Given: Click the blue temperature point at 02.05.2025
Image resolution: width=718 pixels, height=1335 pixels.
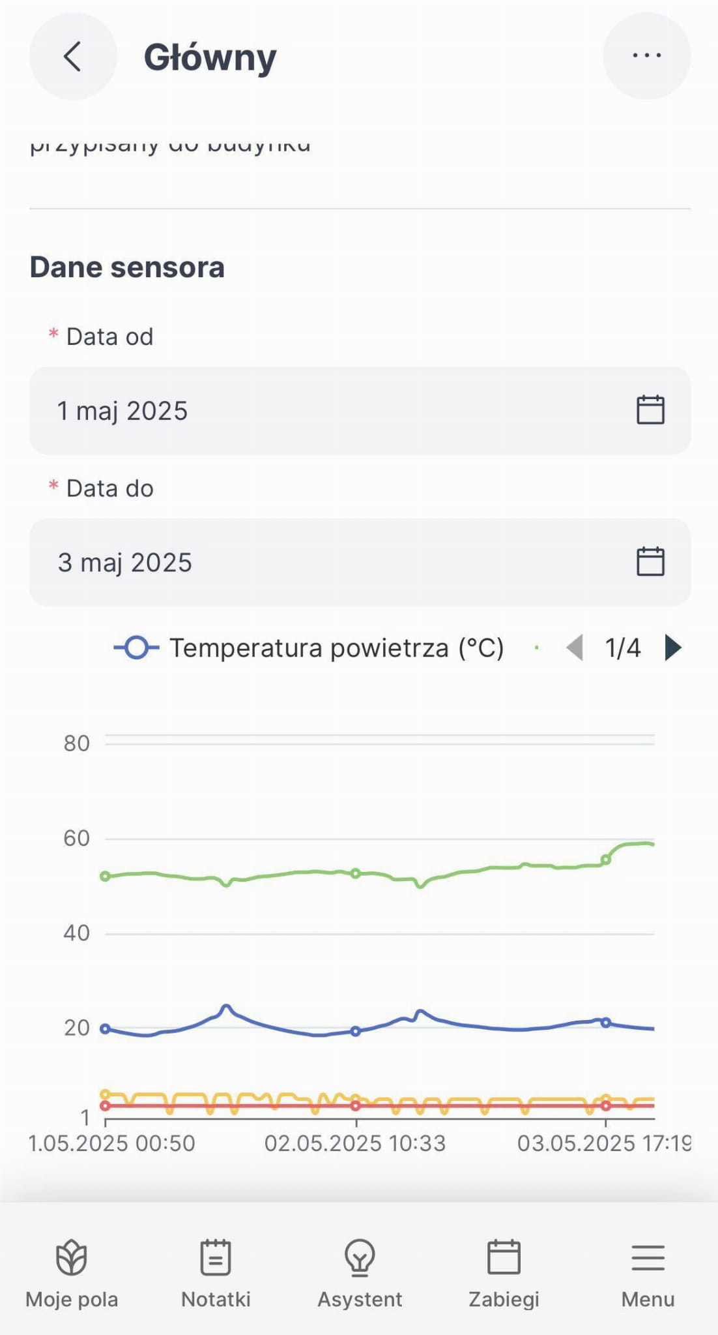Looking at the screenshot, I should 356,1031.
